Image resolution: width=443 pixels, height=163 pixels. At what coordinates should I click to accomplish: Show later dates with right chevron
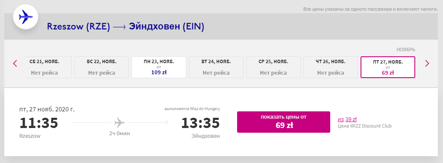pos(427,64)
